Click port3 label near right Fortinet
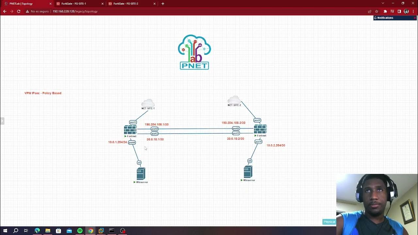Viewport: 418px width, 235px height. 236,133
